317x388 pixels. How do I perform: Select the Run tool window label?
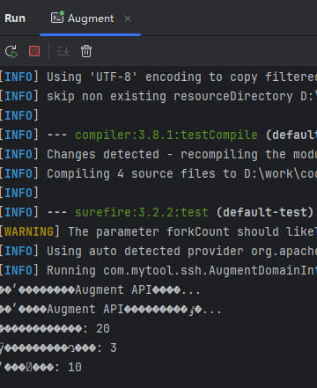tap(15, 18)
